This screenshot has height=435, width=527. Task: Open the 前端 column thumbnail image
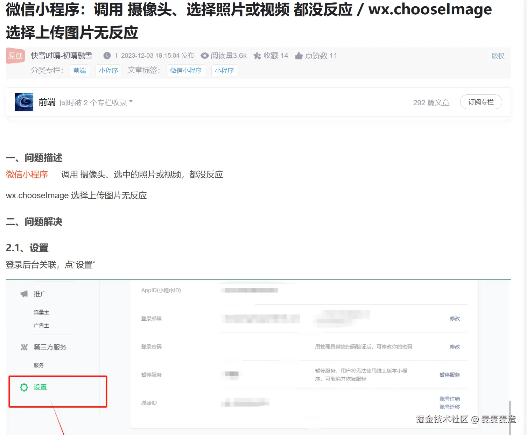pos(24,102)
